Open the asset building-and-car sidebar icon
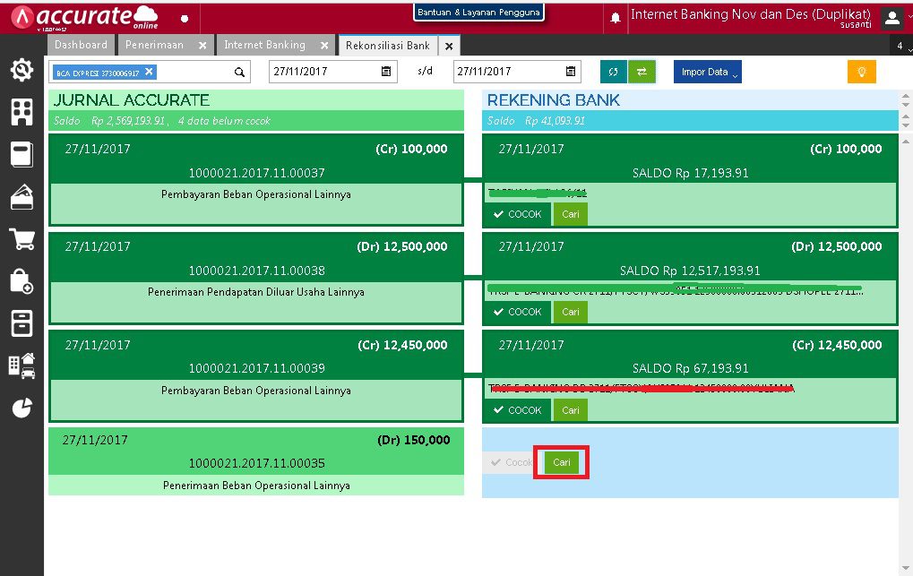The width and height of the screenshot is (913, 576). coord(24,365)
